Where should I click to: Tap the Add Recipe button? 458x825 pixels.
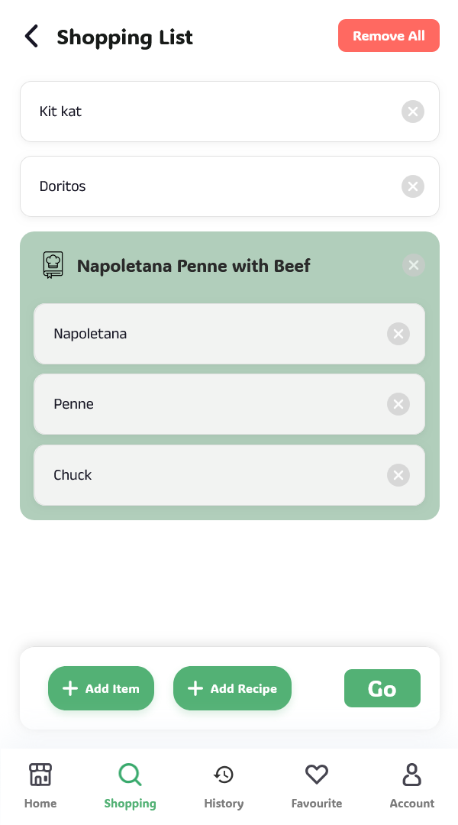click(x=232, y=688)
